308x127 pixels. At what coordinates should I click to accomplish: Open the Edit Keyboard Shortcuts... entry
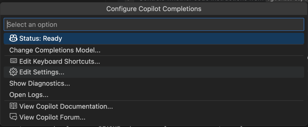[x=60, y=61]
